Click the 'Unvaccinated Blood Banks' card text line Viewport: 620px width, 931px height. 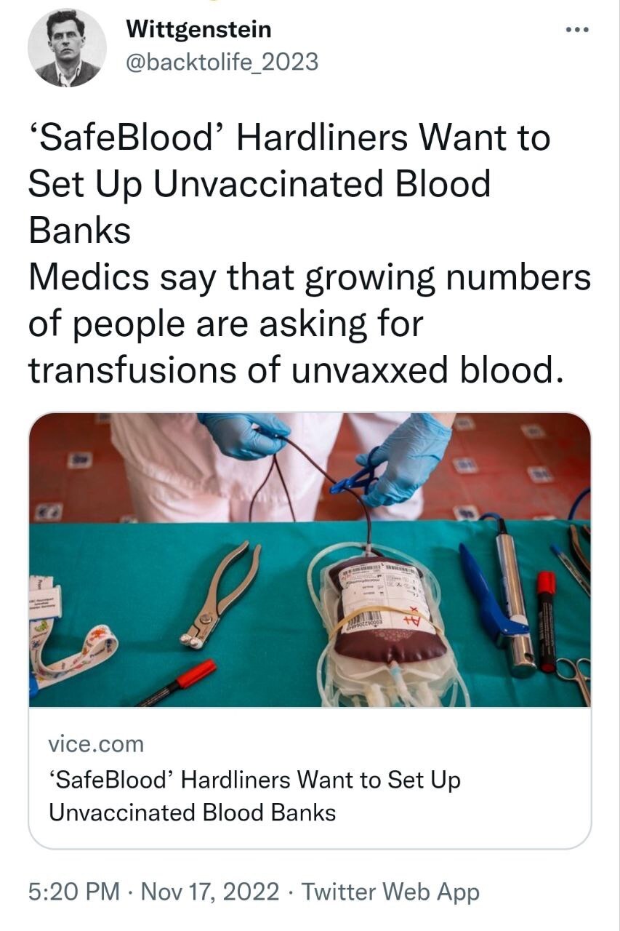click(192, 812)
